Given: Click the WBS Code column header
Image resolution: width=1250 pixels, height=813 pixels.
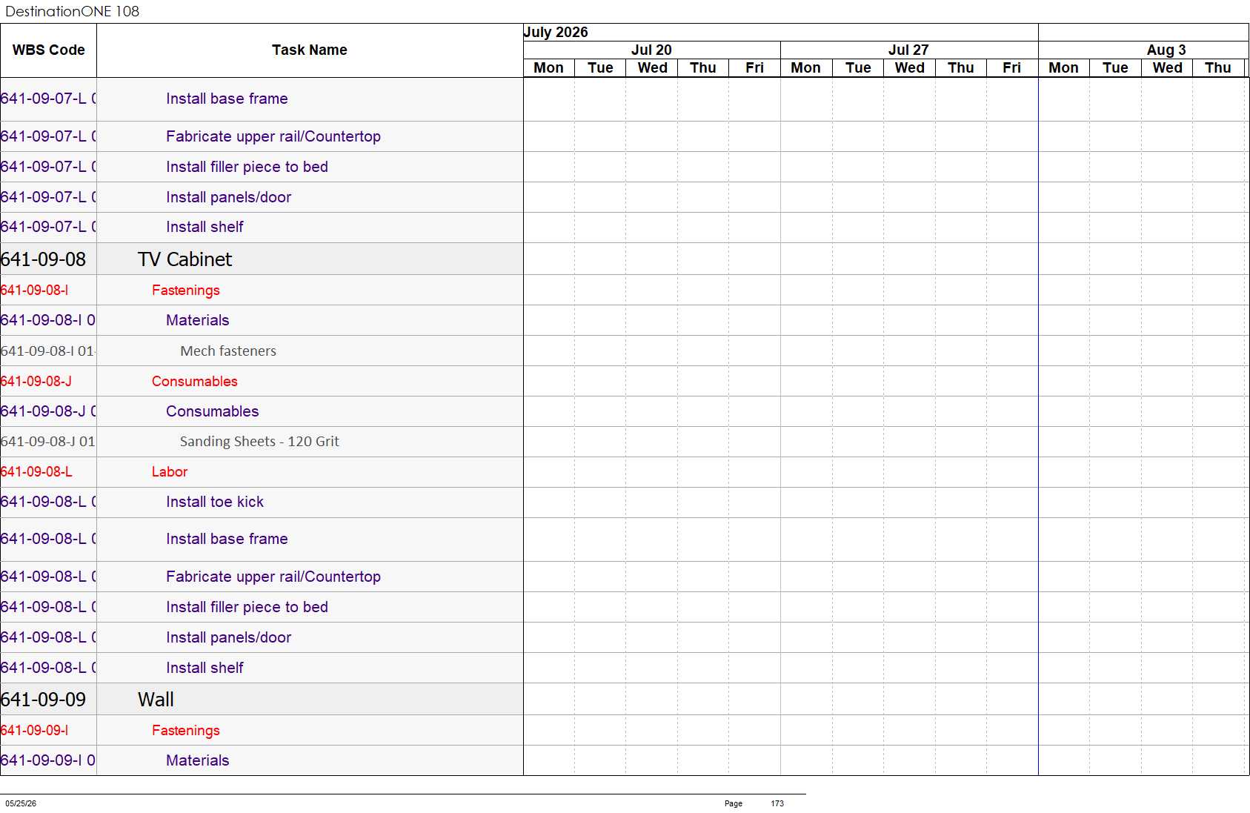Looking at the screenshot, I should (49, 50).
